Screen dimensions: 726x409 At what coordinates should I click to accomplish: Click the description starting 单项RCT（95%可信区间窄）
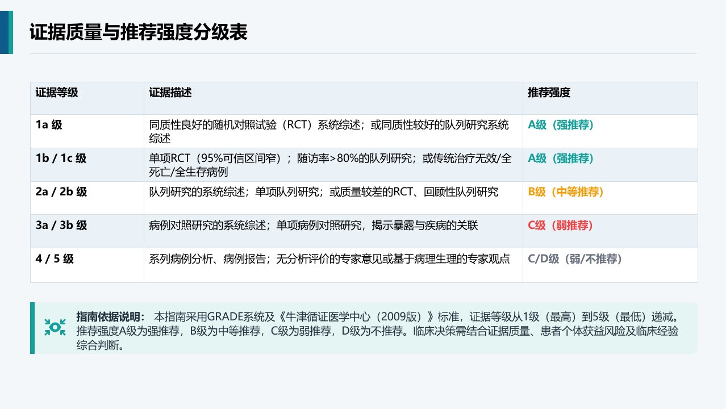point(331,165)
